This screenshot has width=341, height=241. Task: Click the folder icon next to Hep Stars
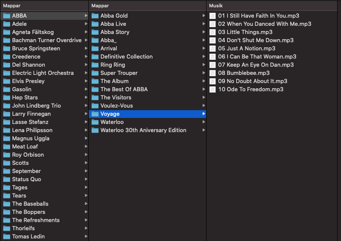(6, 98)
